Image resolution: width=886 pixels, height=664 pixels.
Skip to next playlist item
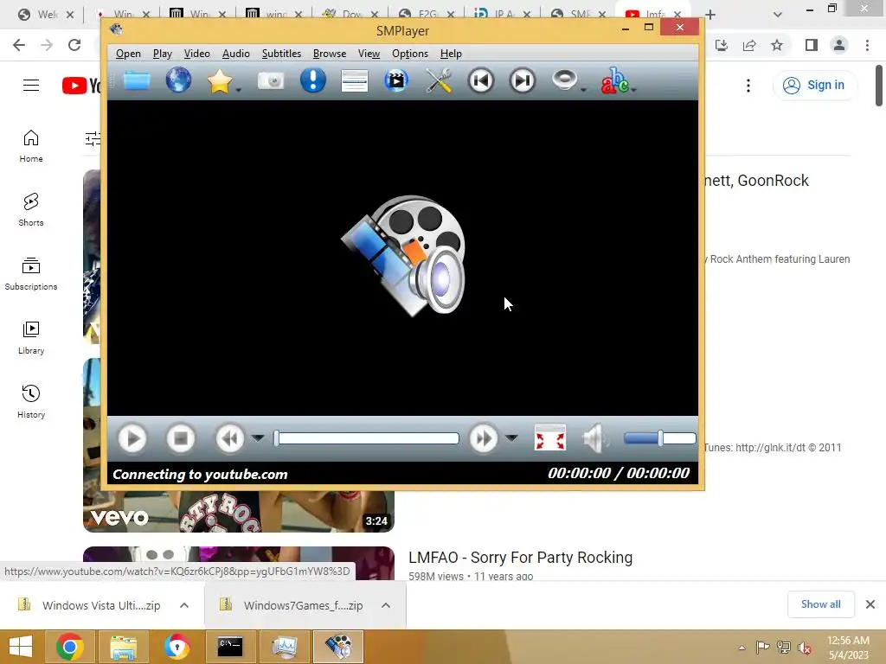click(522, 80)
